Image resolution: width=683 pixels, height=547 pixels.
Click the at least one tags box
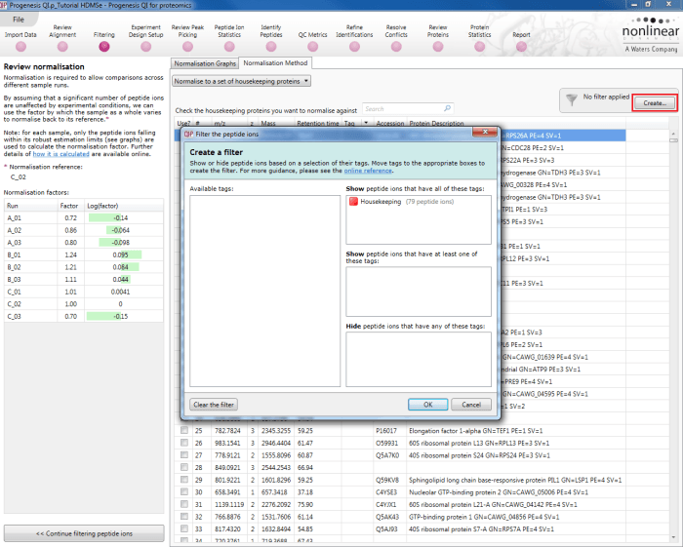419,292
